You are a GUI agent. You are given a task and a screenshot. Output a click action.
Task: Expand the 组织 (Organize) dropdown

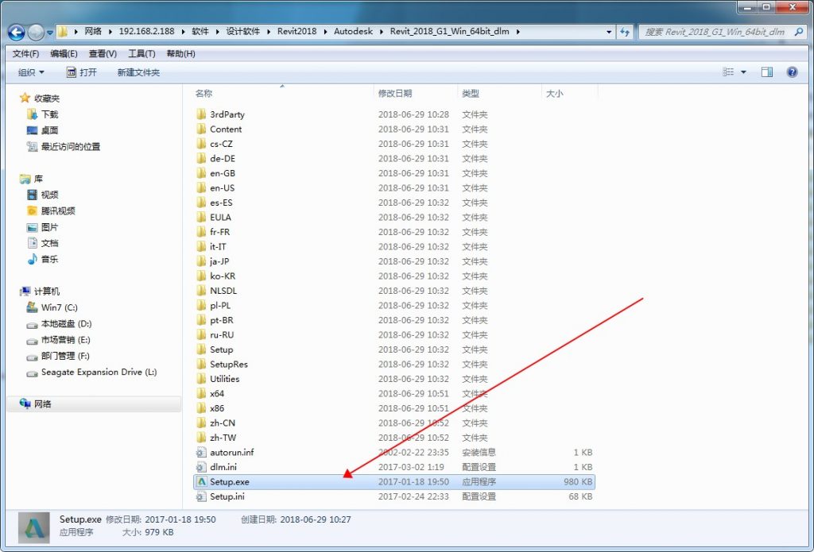pyautogui.click(x=31, y=72)
